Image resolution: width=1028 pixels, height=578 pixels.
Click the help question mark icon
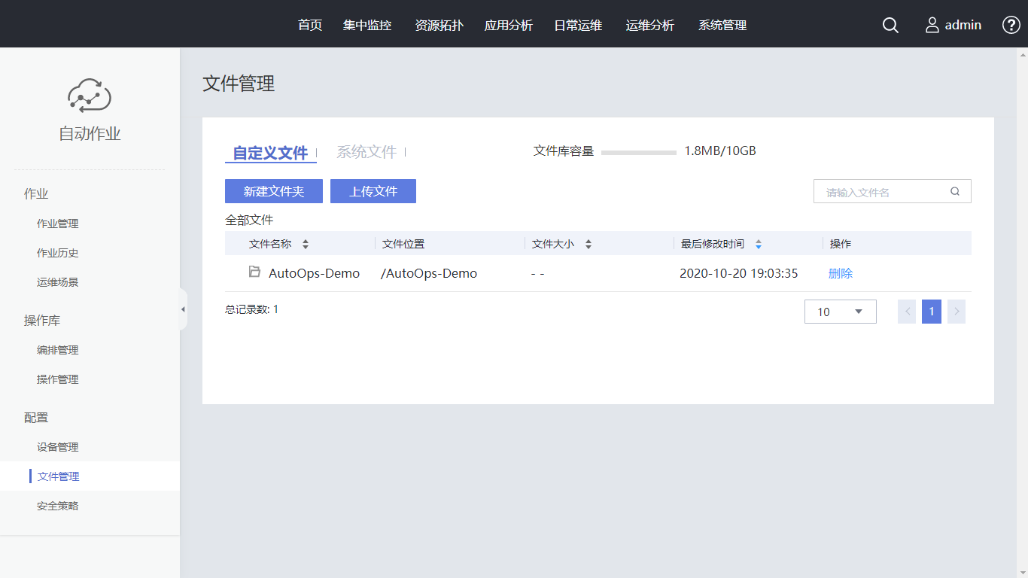pyautogui.click(x=1011, y=25)
